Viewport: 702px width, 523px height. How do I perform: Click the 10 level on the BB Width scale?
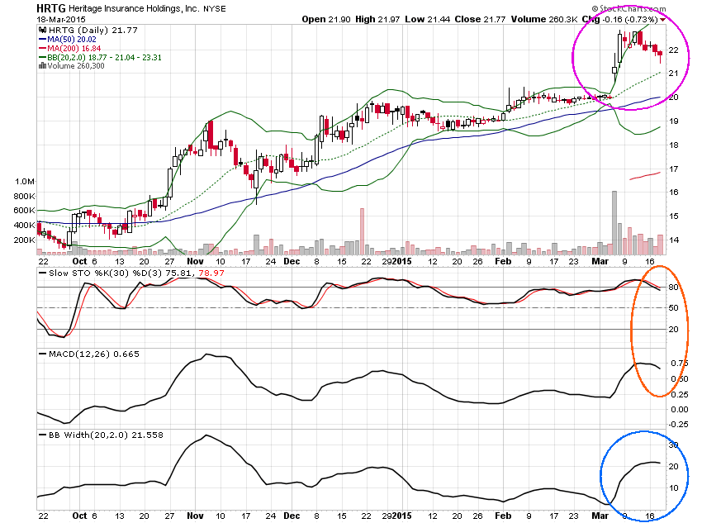click(673, 488)
